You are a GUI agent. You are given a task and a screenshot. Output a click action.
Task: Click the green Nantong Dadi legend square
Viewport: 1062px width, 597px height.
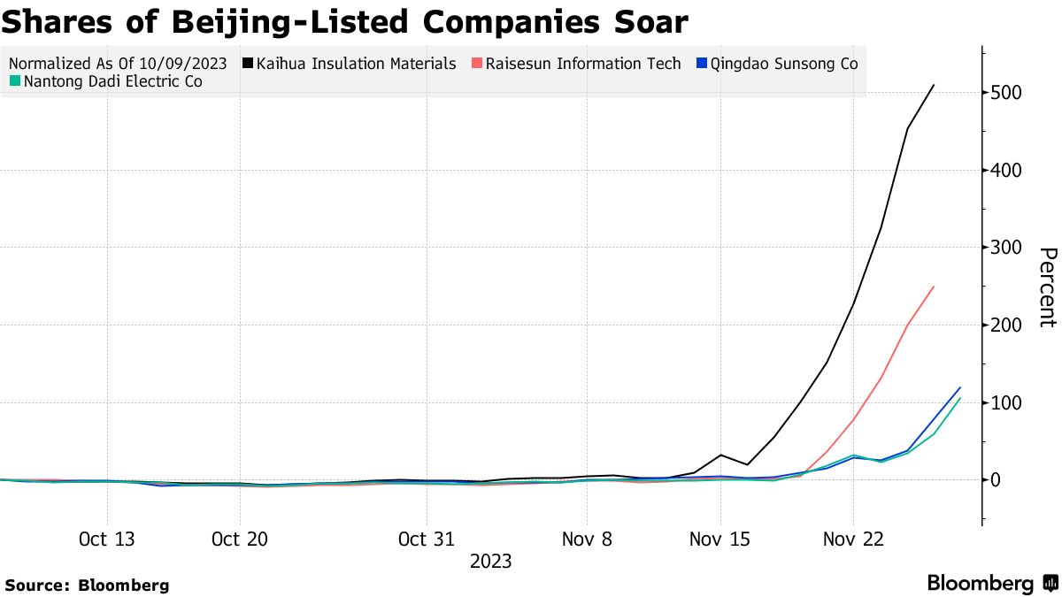point(14,81)
